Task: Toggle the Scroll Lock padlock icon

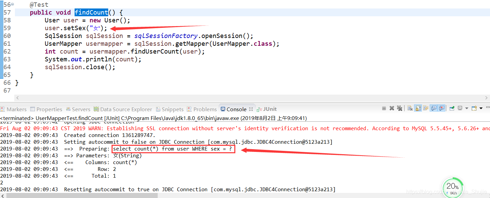Action: click(x=418, y=108)
